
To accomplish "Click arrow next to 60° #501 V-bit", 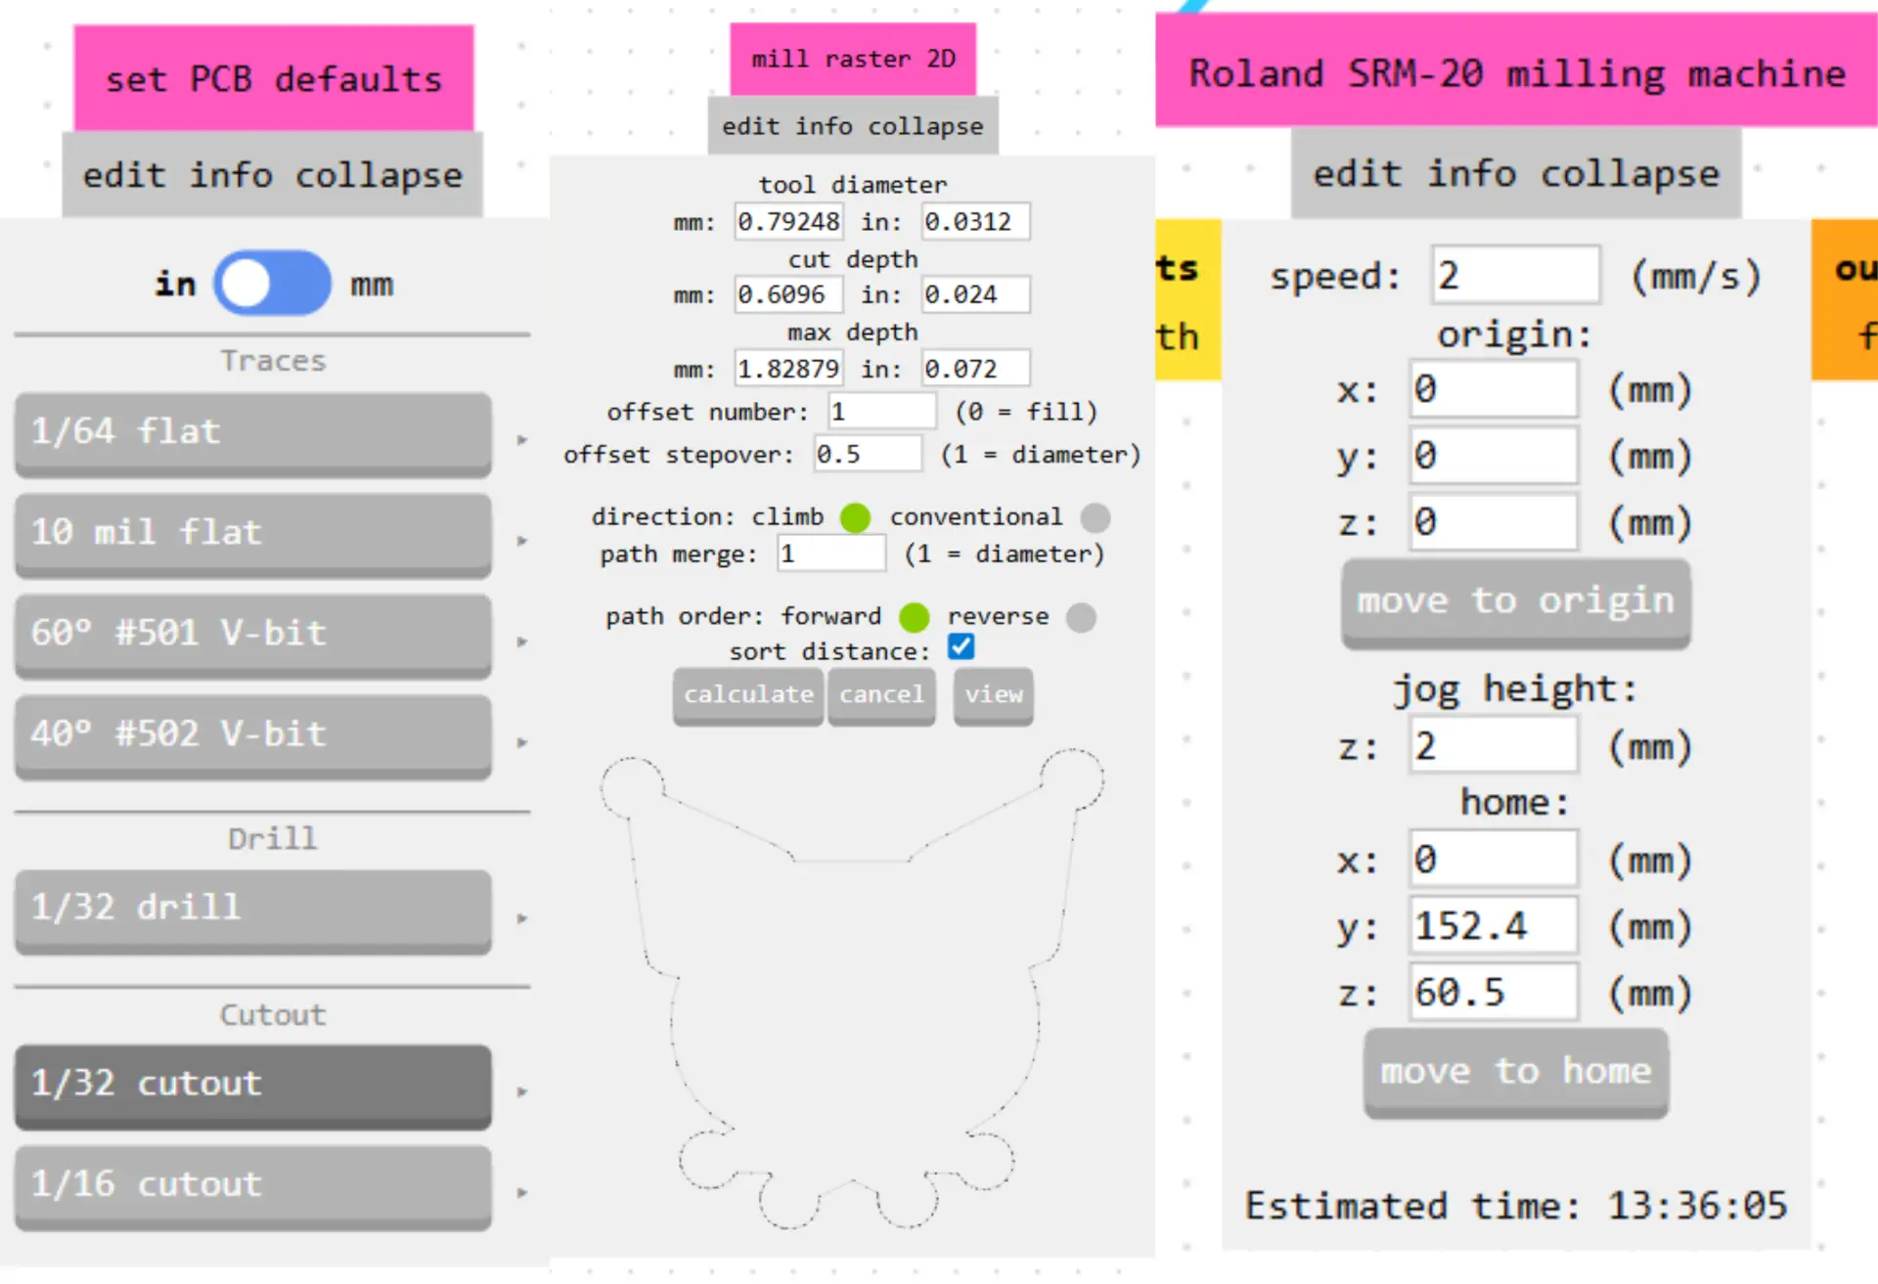I will (x=522, y=642).
